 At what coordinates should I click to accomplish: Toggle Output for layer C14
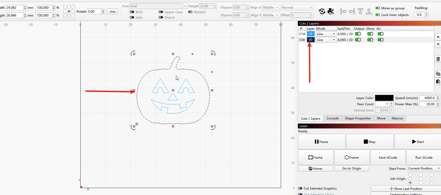(x=358, y=34)
